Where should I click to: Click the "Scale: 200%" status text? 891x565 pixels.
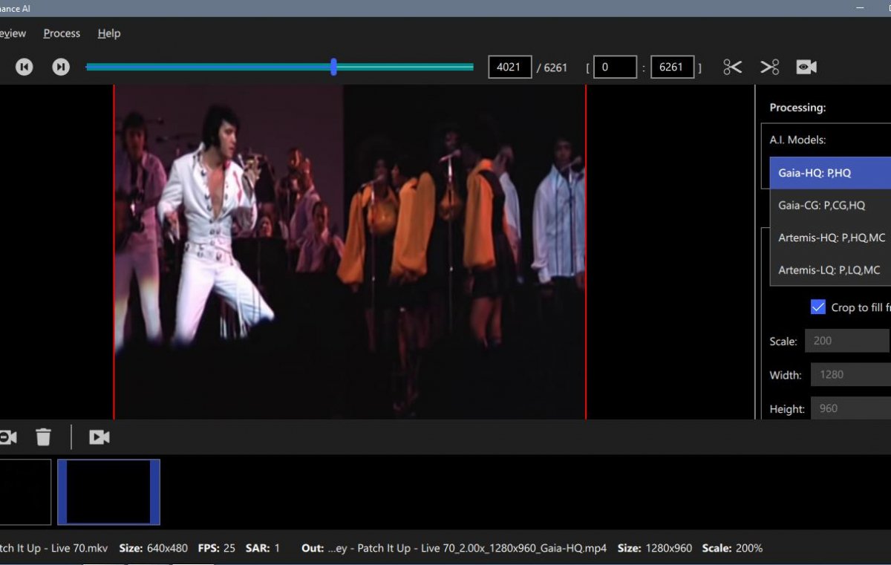[732, 548]
